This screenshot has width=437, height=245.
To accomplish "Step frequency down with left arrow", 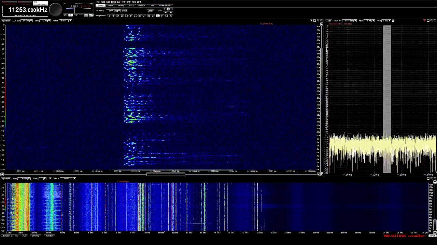I will (x=166, y=12).
